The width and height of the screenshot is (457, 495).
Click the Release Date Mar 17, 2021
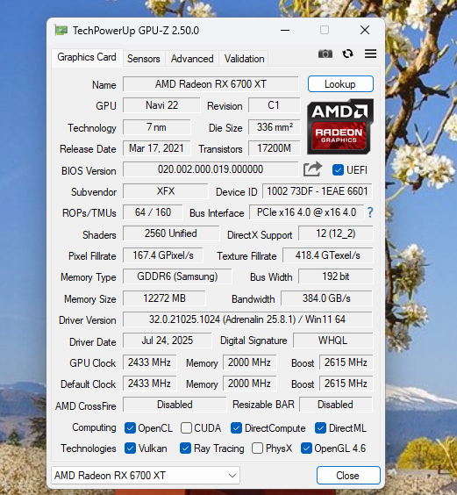(x=157, y=148)
